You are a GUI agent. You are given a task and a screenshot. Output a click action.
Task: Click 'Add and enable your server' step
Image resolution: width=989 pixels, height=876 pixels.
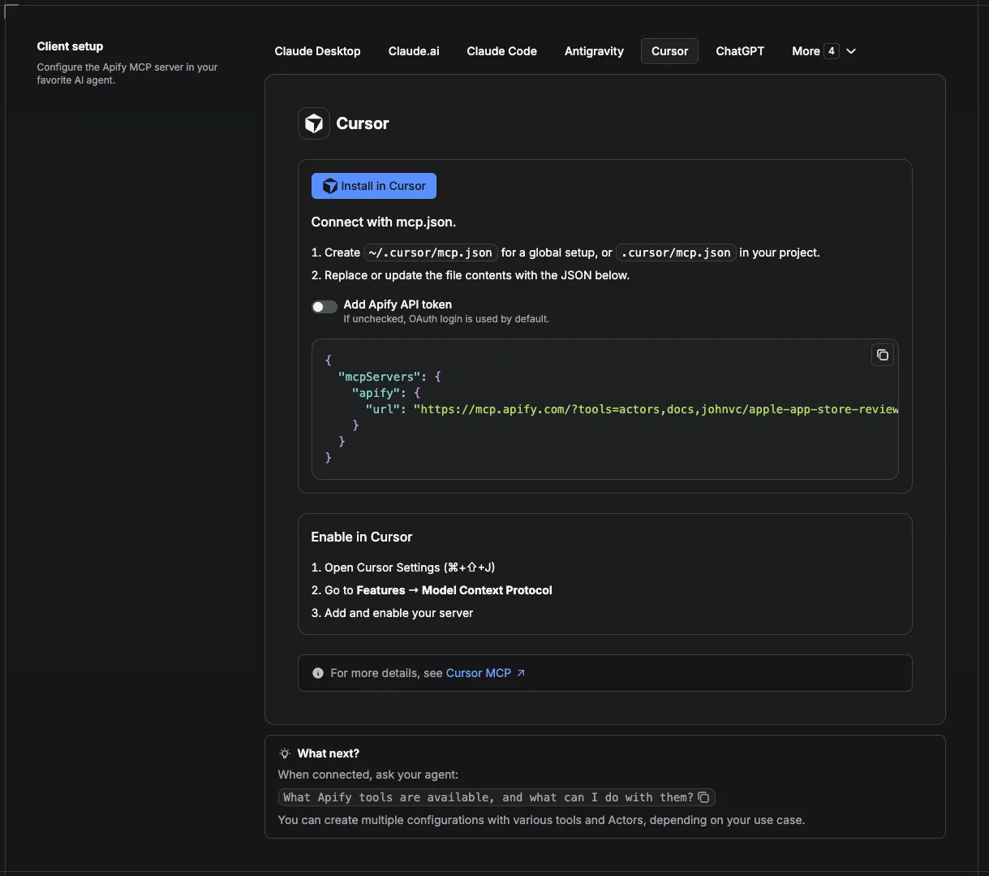click(x=398, y=613)
